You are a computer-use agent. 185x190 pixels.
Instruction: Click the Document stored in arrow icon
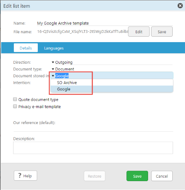53,76
